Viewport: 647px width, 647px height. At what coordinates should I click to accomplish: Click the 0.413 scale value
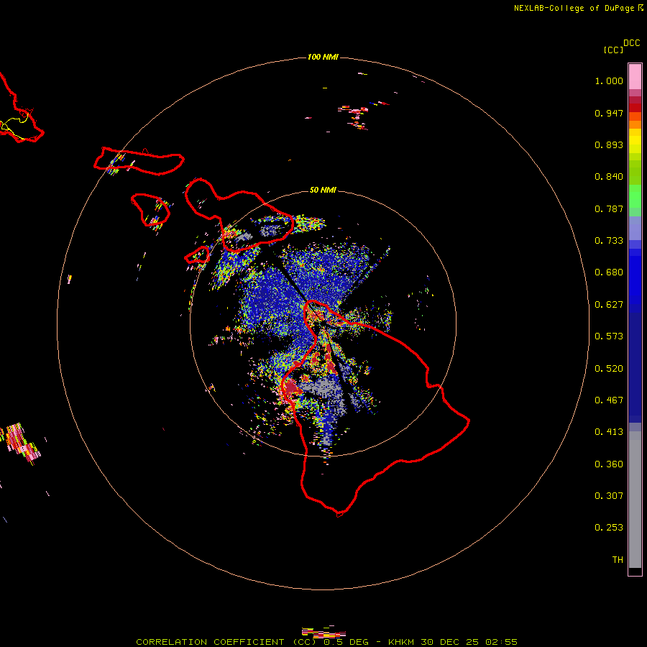coord(609,432)
